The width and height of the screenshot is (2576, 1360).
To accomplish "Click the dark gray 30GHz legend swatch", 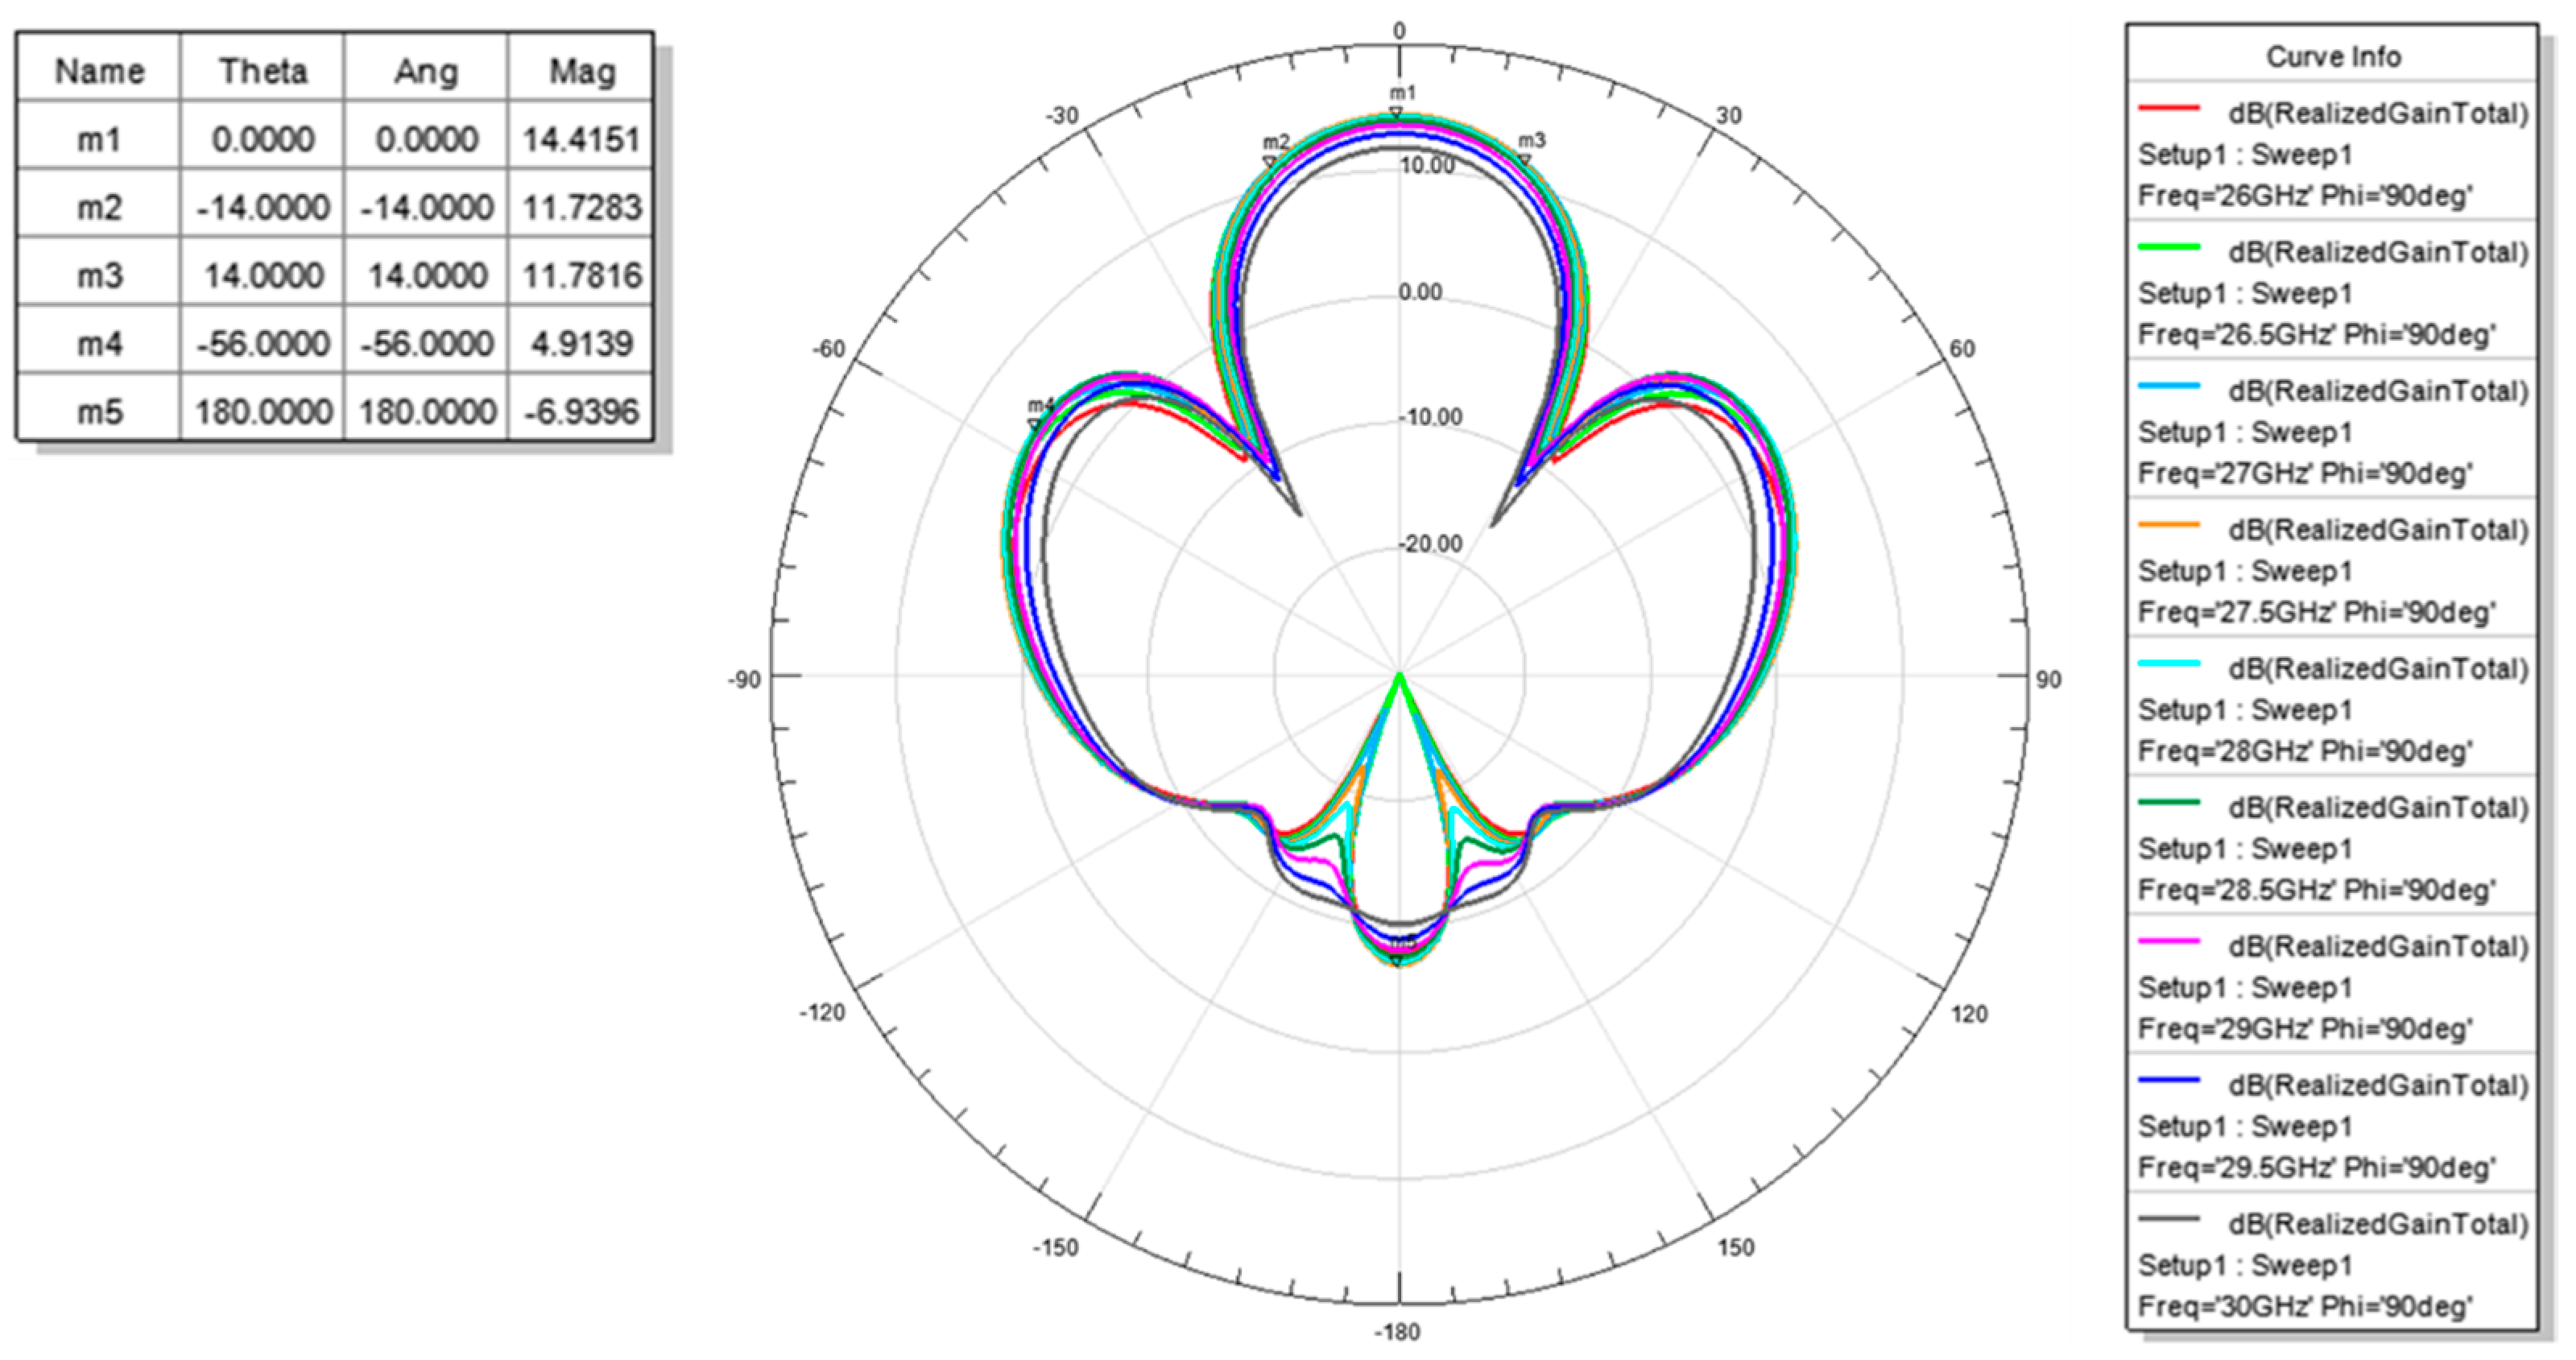I will pyautogui.click(x=2168, y=1219).
